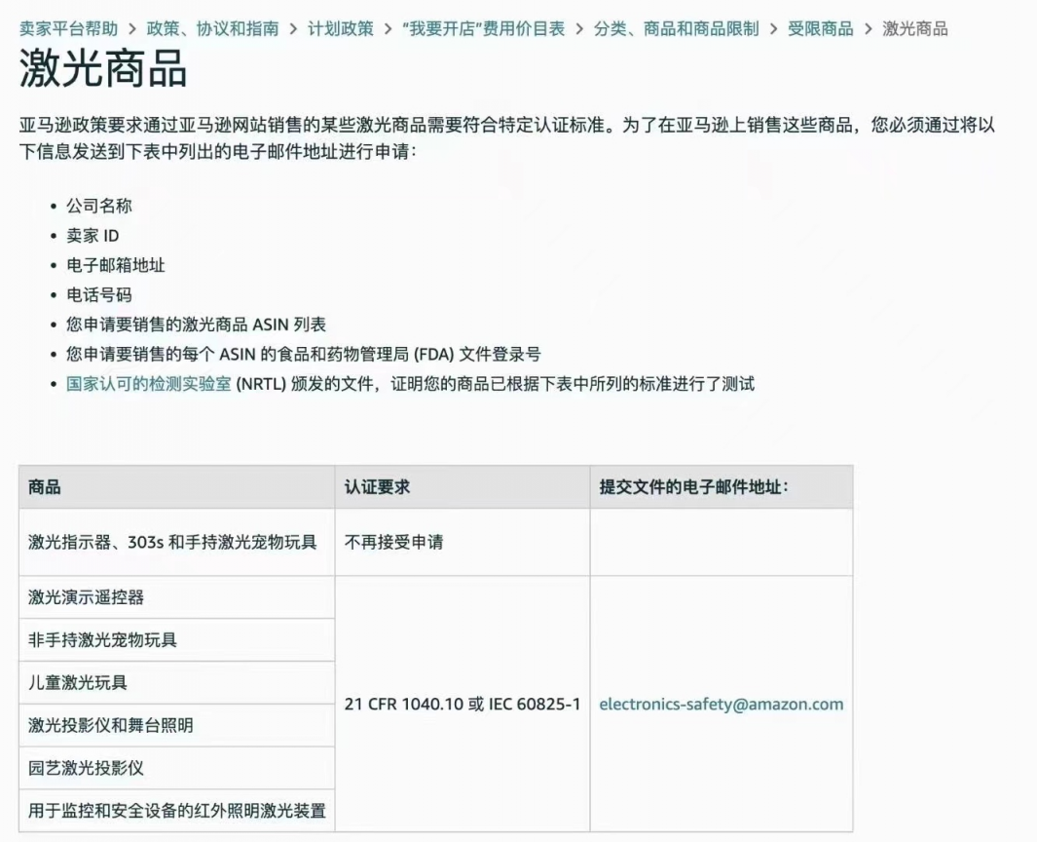Click the 提交文件的电子邮件地址 table header
Image resolution: width=1037 pixels, height=842 pixels.
coord(722,487)
